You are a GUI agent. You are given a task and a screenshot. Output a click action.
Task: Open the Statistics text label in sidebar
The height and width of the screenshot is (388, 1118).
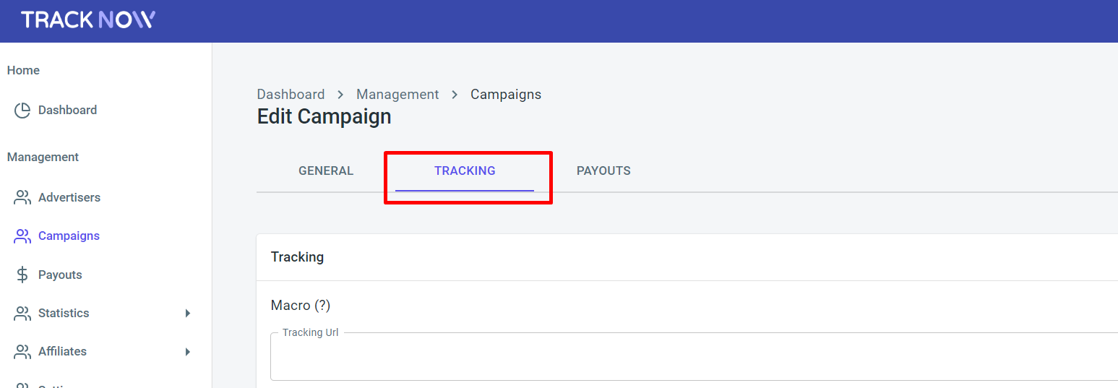tap(64, 313)
